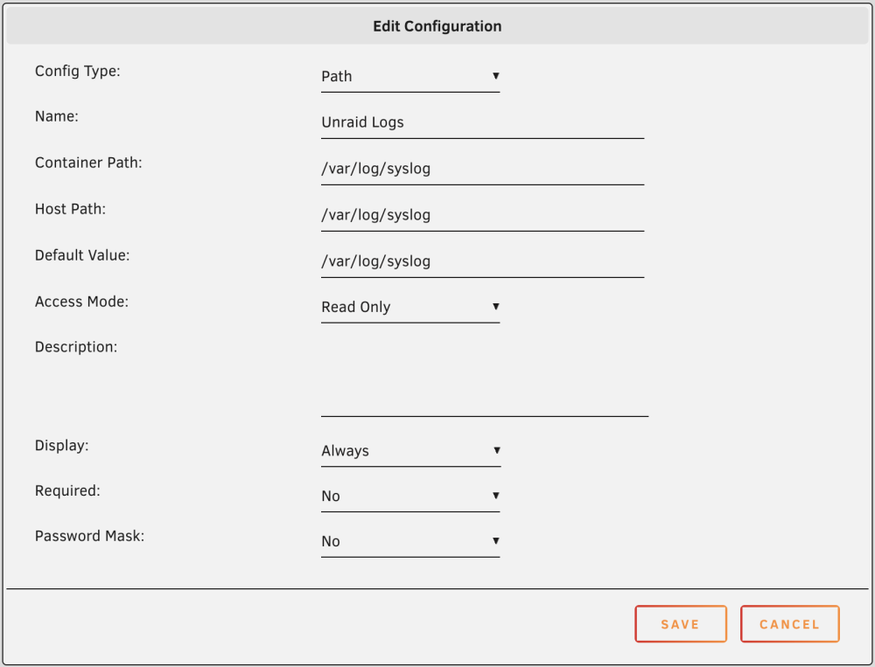Select the Default Value text field
875x667 pixels.
pos(483,261)
